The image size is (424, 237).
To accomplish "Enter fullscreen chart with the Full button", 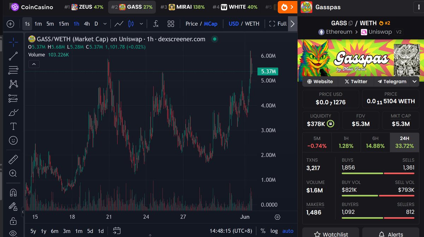I will click(278, 24).
